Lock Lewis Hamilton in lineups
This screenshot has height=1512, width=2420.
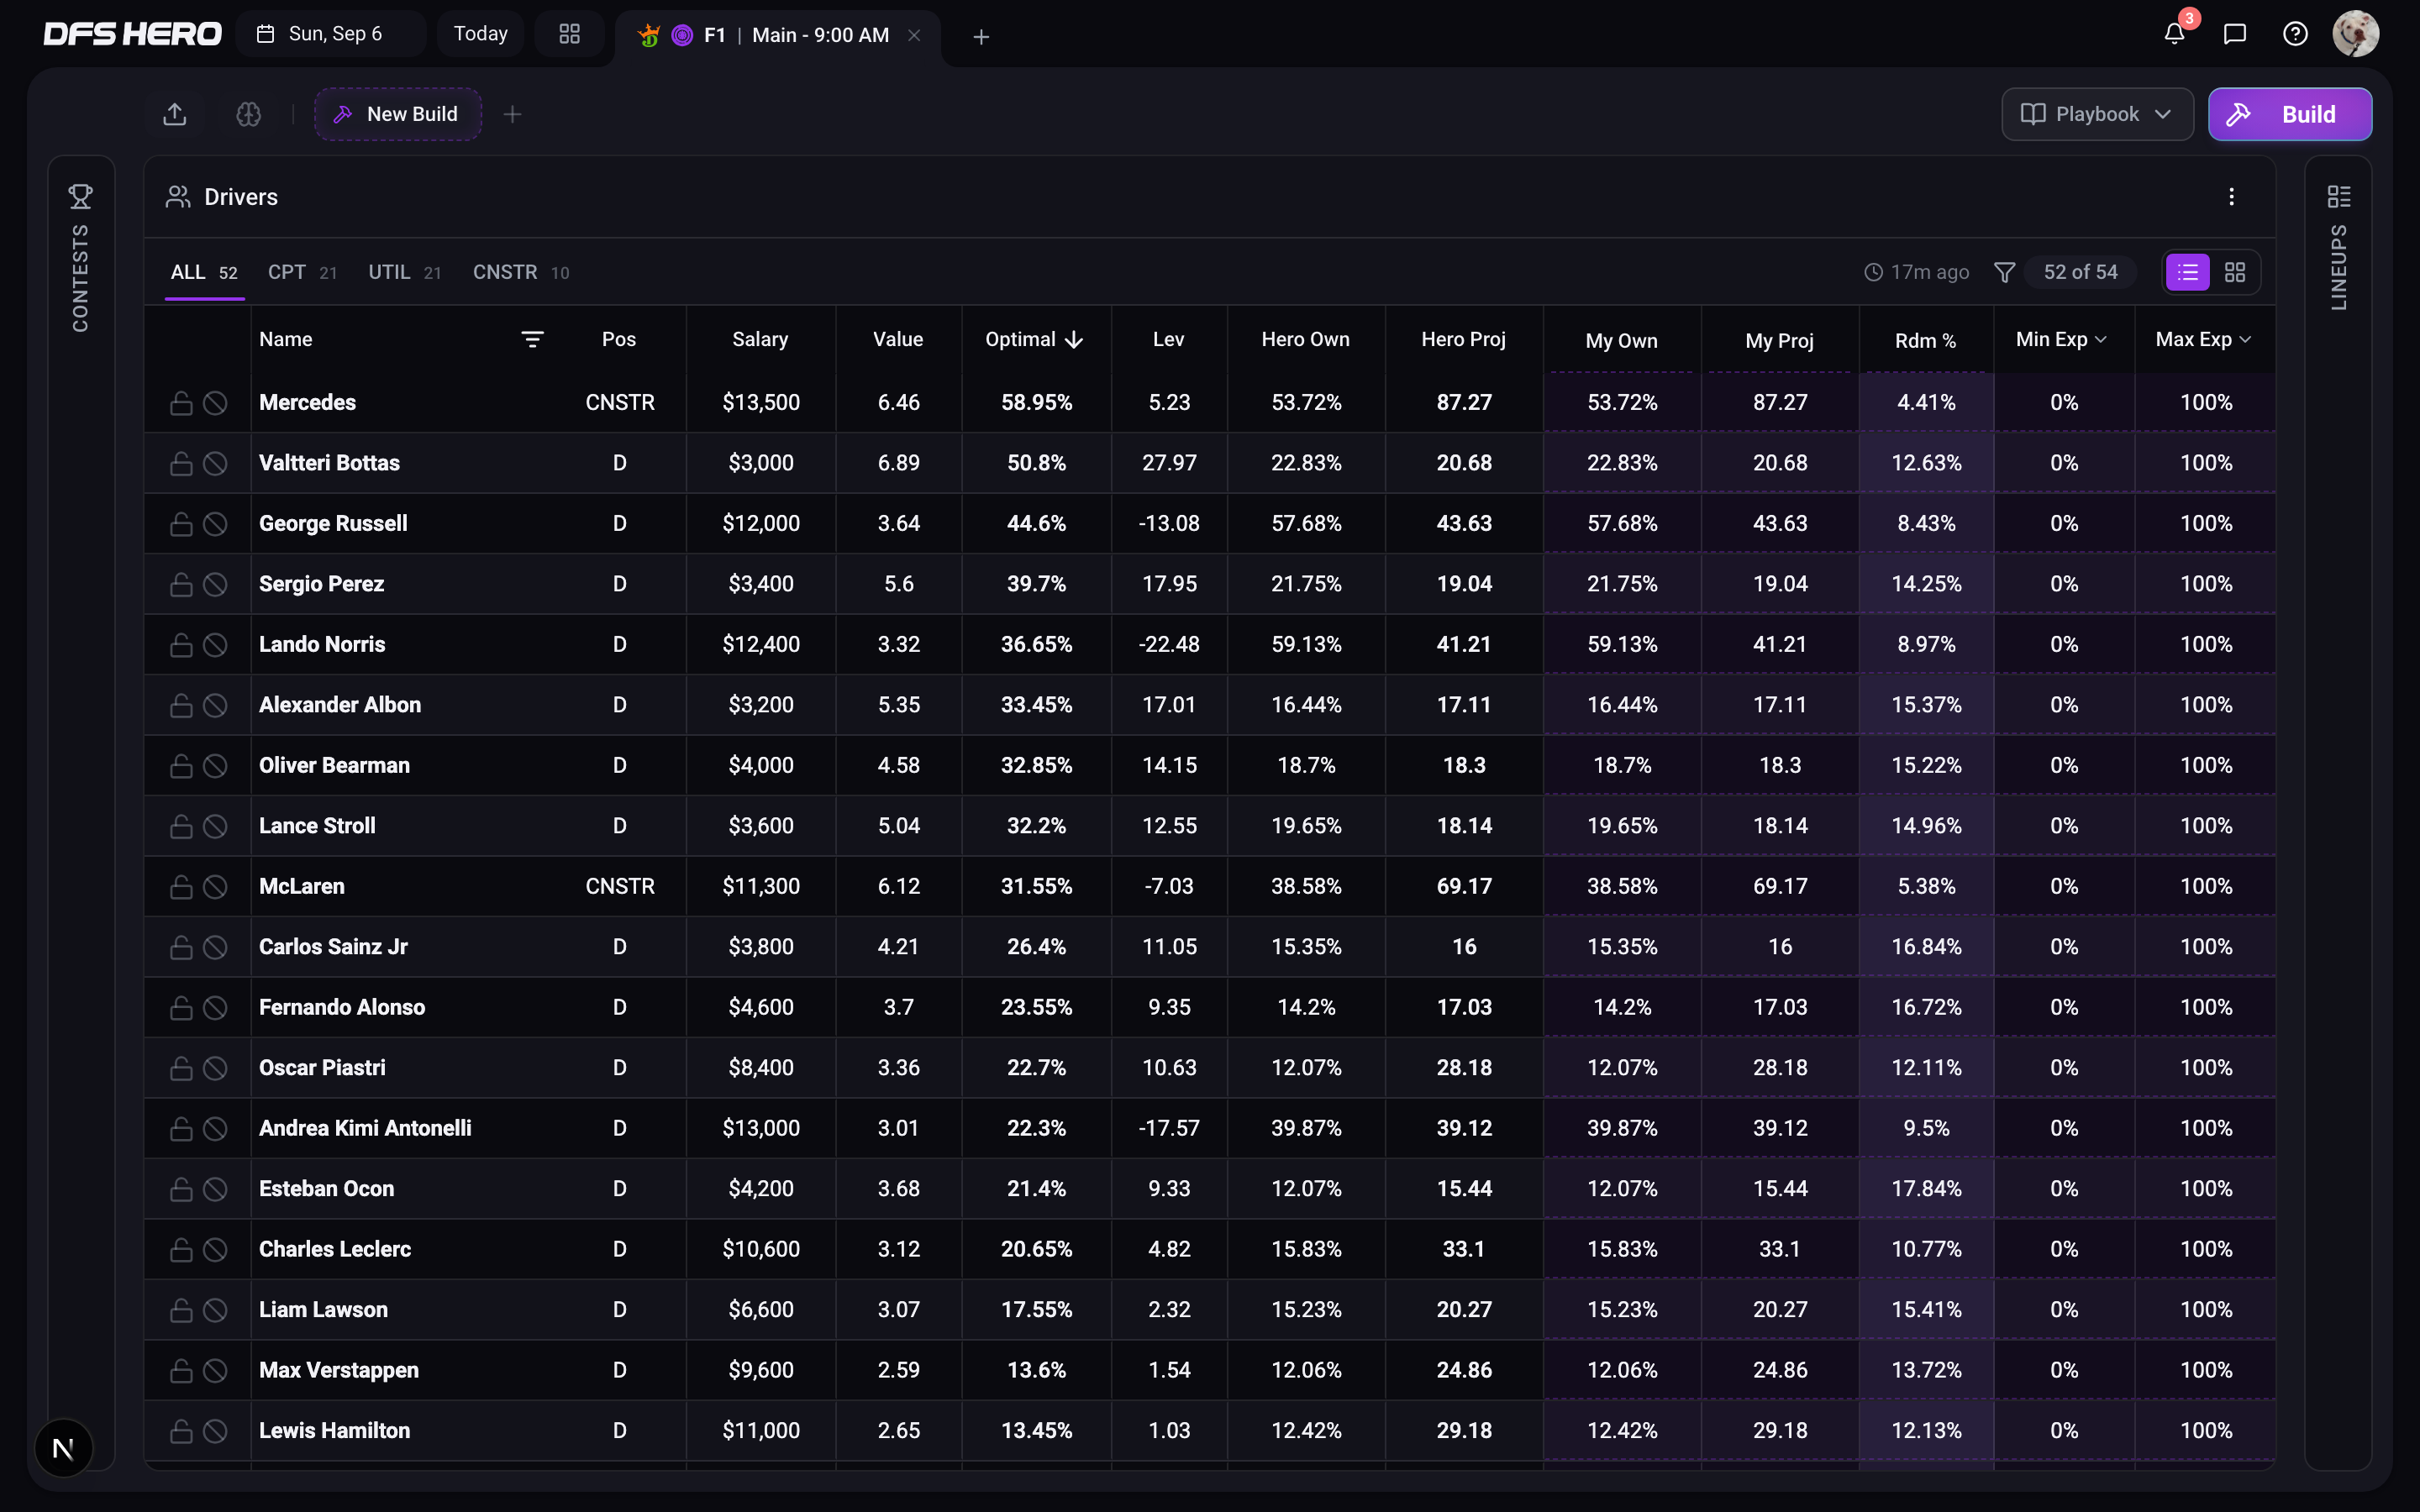(181, 1431)
